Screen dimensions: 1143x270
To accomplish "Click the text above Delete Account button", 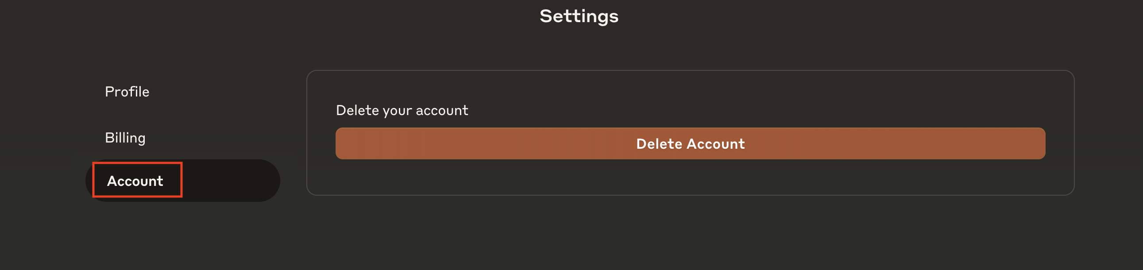I will coord(402,110).
